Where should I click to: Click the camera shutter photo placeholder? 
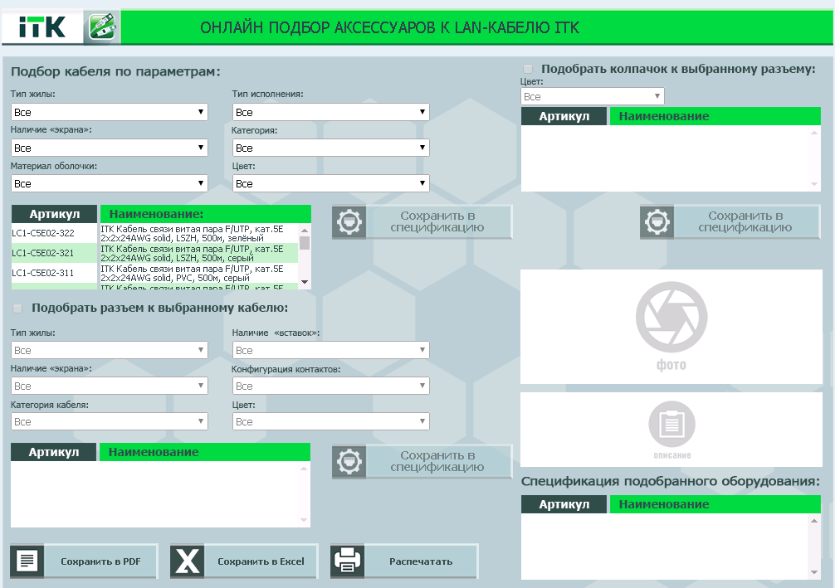671,317
